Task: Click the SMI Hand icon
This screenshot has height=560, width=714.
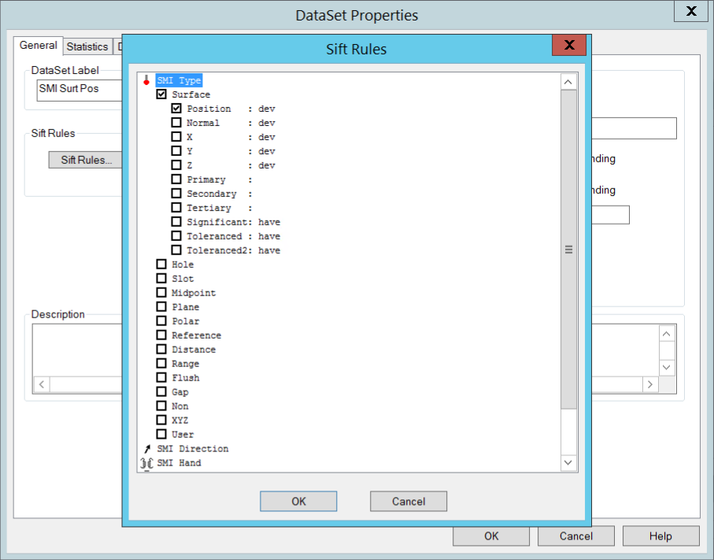Action: pos(146,463)
